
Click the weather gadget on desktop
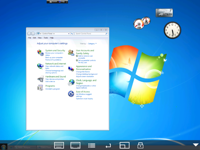click(164, 13)
